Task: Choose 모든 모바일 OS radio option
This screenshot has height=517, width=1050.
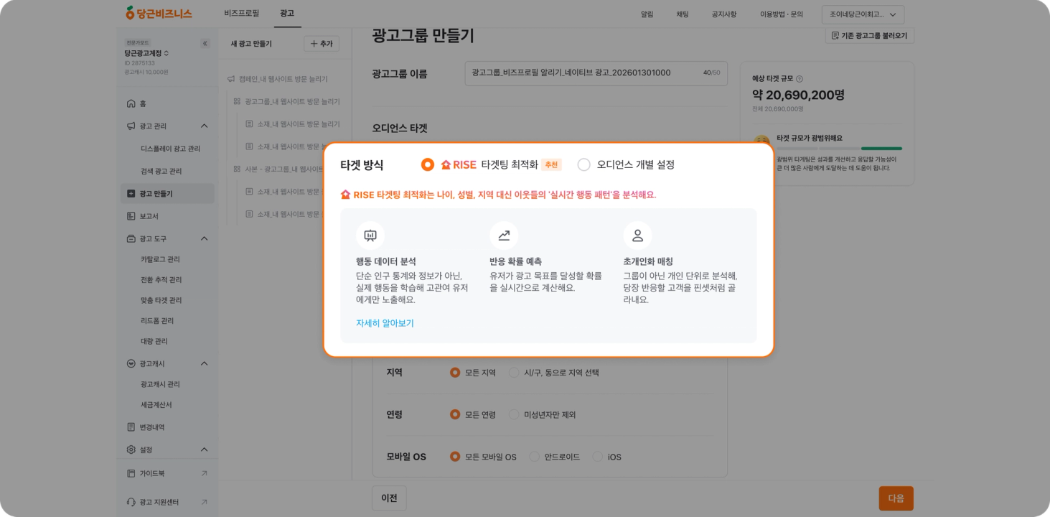Action: pos(455,457)
